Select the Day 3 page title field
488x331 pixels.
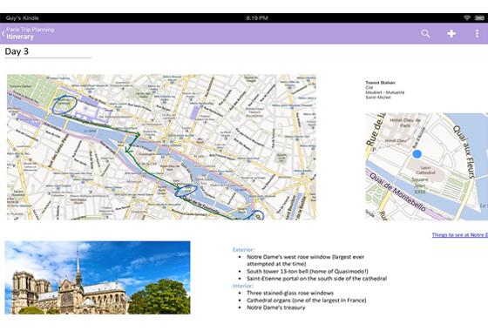(x=48, y=51)
